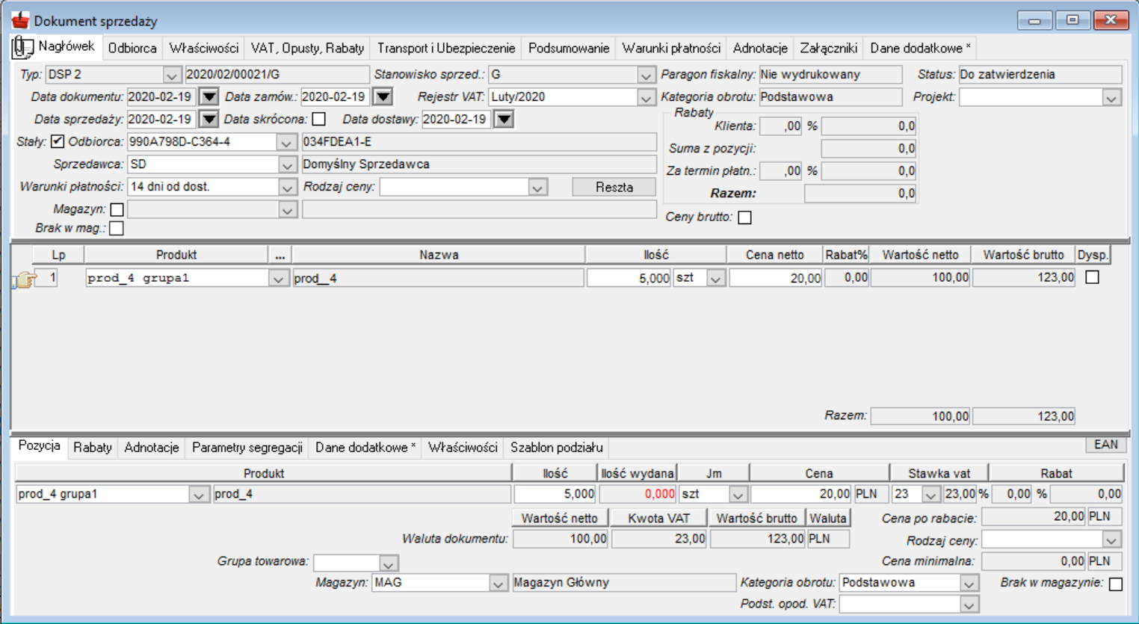Viewport: 1139px width, 624px height.
Task: Open the top Właściwości tab
Action: tap(203, 48)
